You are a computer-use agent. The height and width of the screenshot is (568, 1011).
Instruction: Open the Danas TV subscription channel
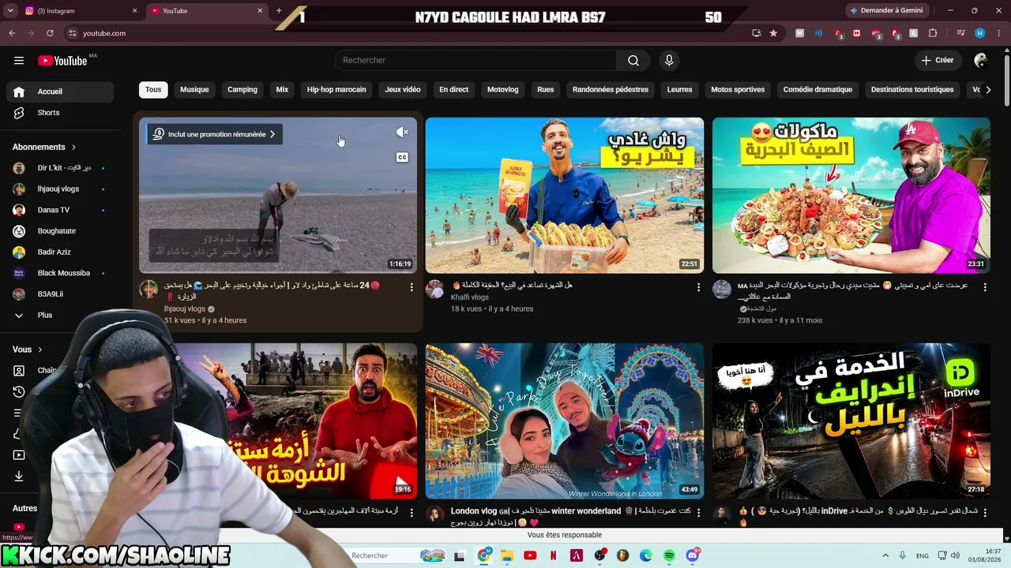pyautogui.click(x=59, y=210)
